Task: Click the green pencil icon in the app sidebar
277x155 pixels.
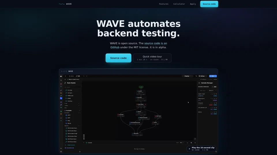Action: (x=61, y=96)
